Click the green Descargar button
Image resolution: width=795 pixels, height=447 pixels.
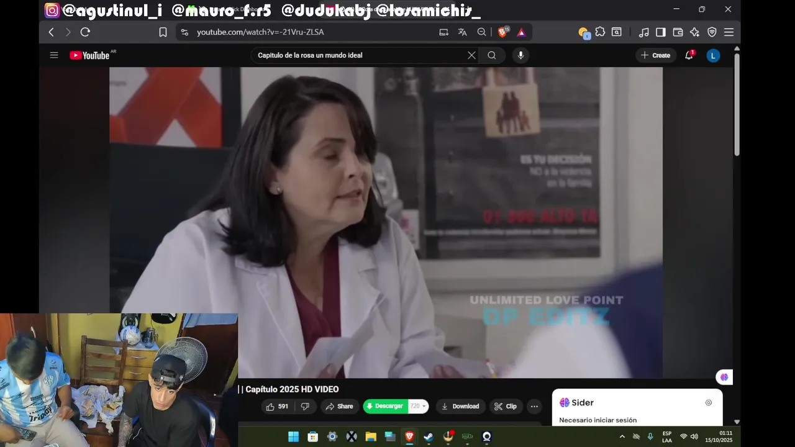click(x=385, y=407)
